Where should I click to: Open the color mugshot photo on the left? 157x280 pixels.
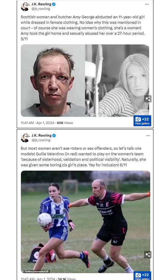point(53,80)
